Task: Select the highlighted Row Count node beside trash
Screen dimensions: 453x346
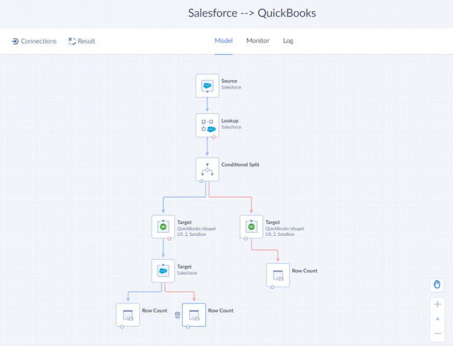Action: (x=194, y=315)
